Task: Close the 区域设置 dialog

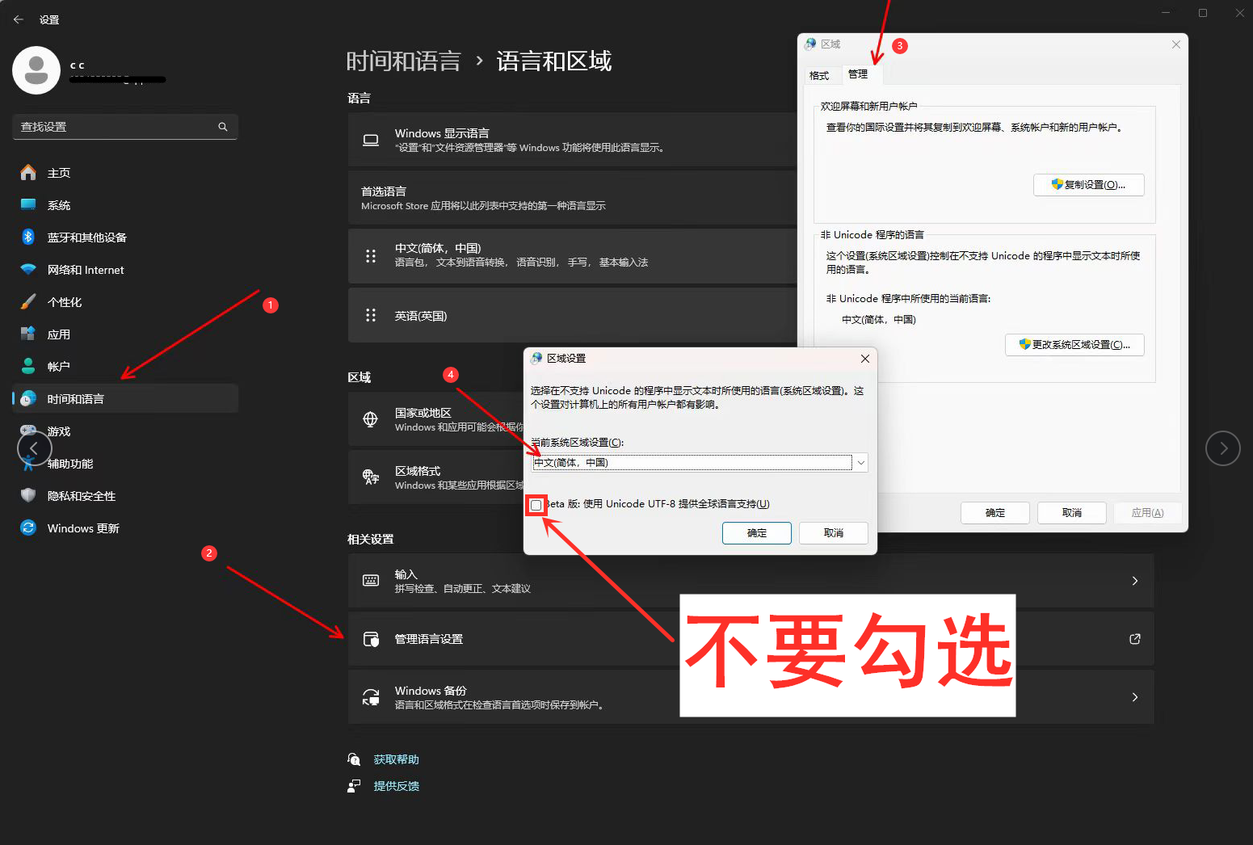Action: pyautogui.click(x=864, y=359)
